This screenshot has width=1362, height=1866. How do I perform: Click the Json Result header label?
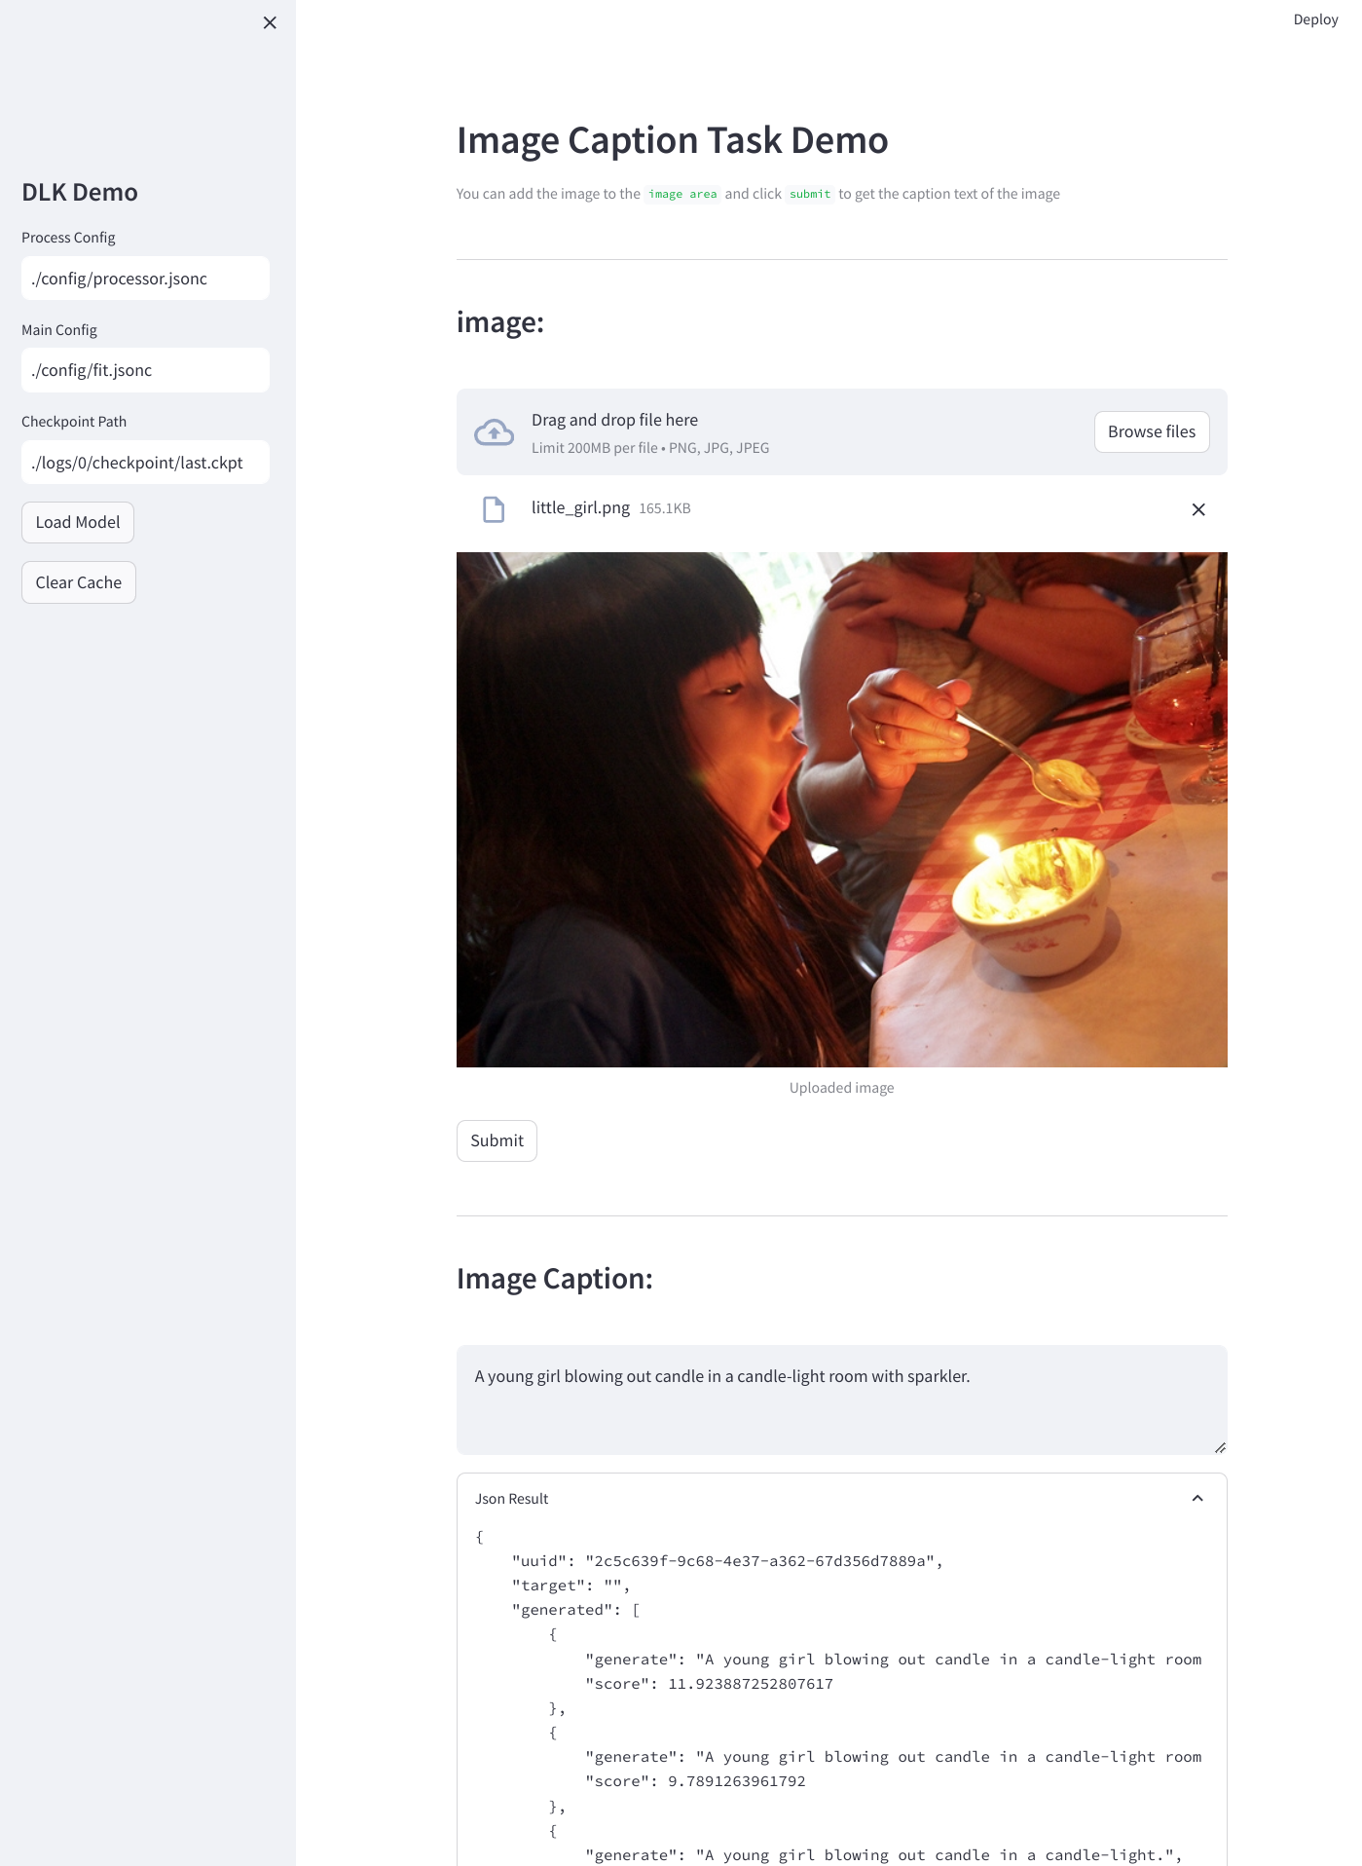pos(512,1499)
